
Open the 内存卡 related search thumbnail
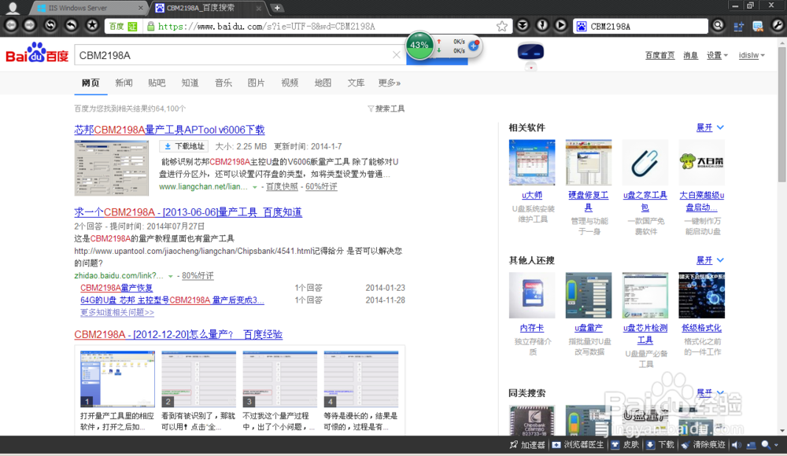click(x=532, y=296)
